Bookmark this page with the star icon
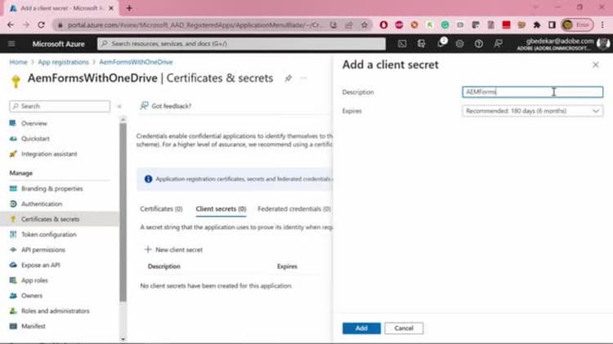Viewport: 613px width, 344px height. (365, 25)
